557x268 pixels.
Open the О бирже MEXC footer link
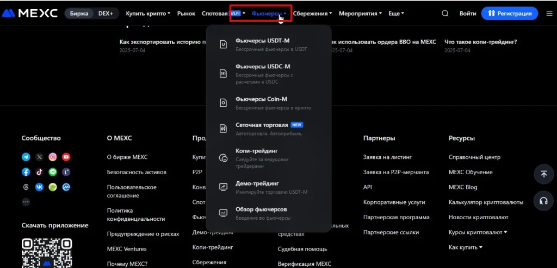127,157
